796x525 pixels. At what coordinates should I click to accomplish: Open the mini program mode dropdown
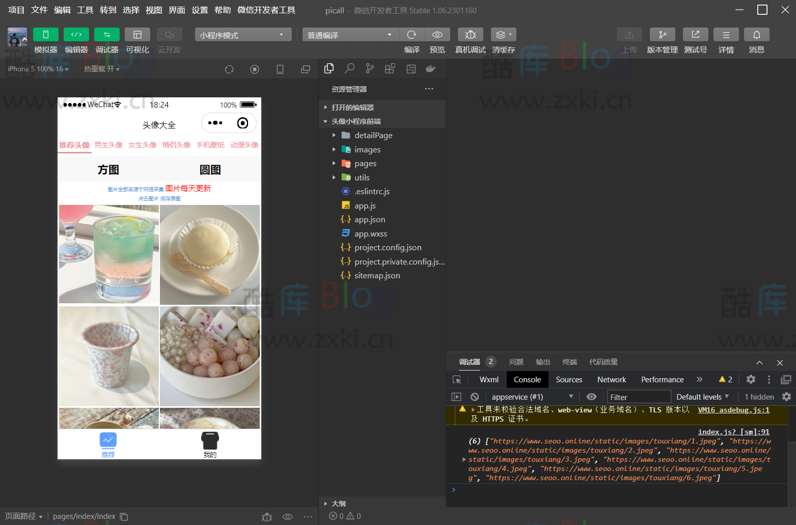(243, 35)
